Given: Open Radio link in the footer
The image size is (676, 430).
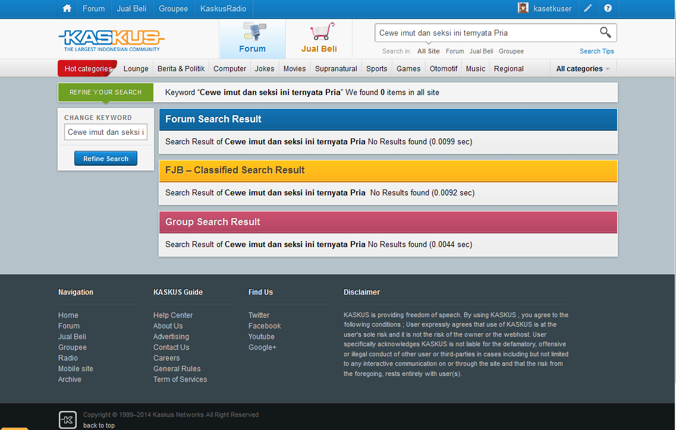Looking at the screenshot, I should [x=68, y=358].
